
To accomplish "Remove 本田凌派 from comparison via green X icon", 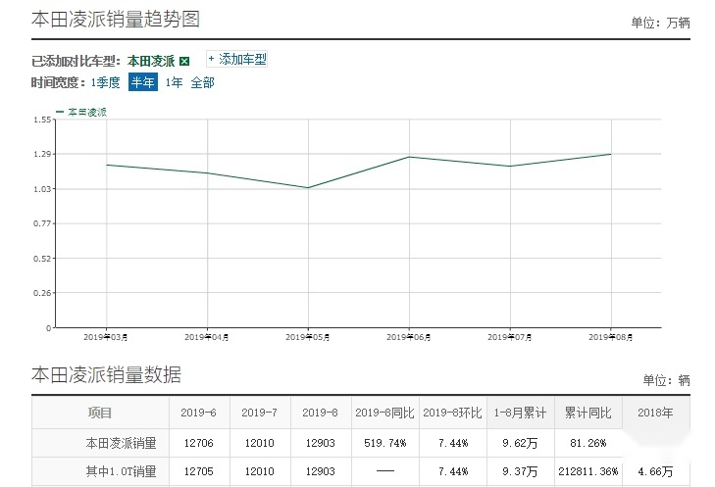I will click(x=184, y=61).
